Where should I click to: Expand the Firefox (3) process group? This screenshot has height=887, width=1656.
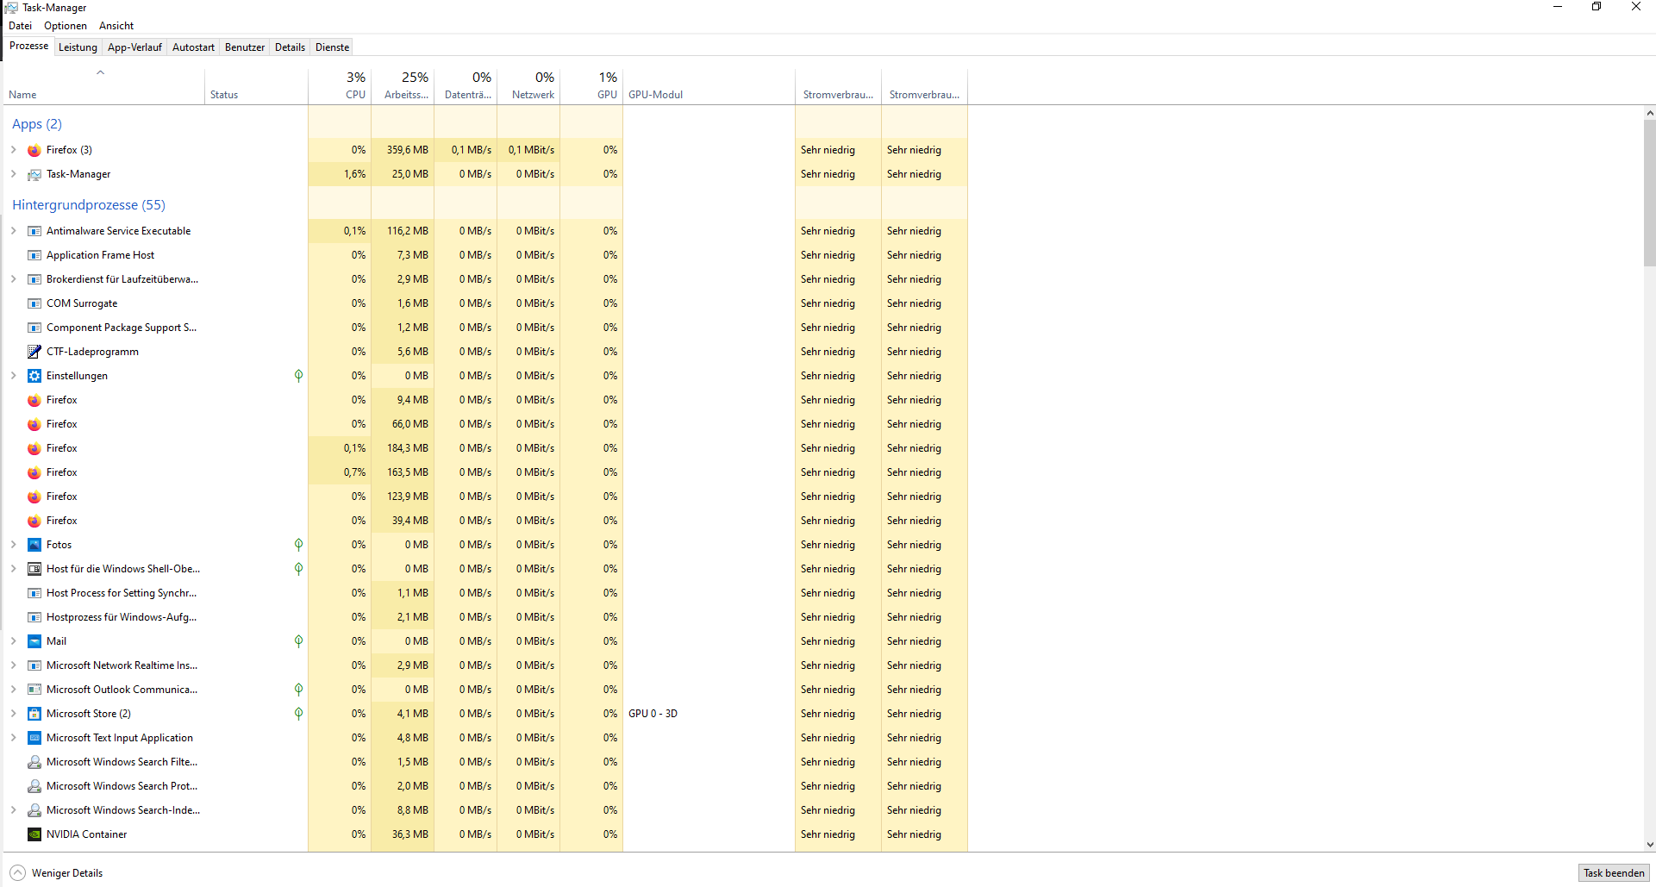[x=13, y=149]
